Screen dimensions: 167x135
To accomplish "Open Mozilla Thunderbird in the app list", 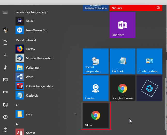I will point(39,58).
